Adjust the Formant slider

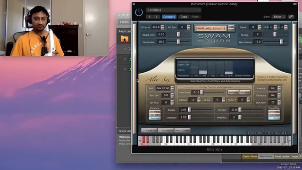click(x=251, y=110)
